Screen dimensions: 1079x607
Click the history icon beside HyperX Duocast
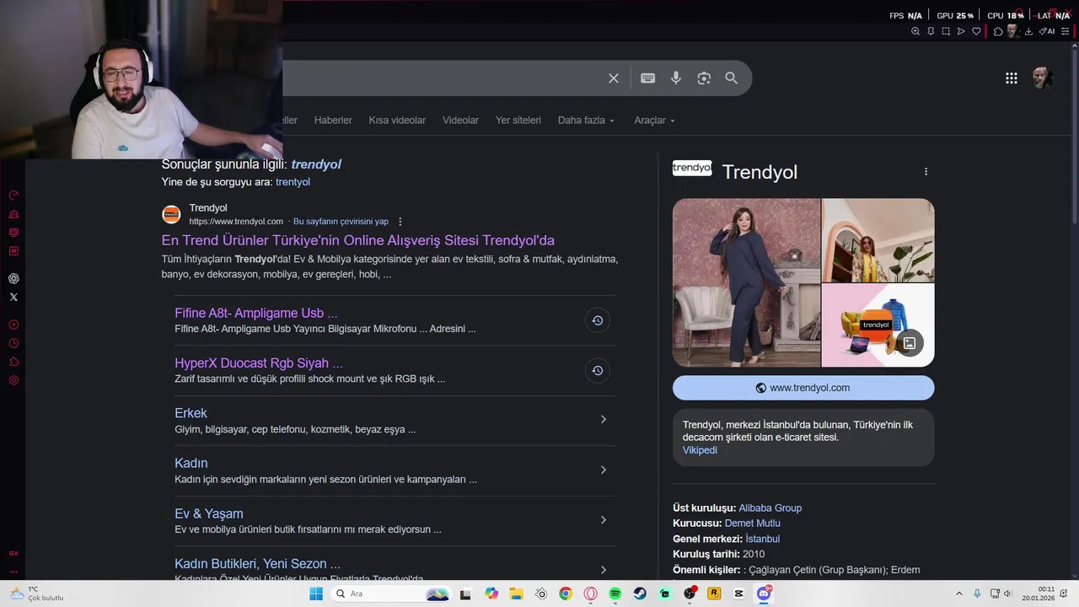pyautogui.click(x=597, y=370)
